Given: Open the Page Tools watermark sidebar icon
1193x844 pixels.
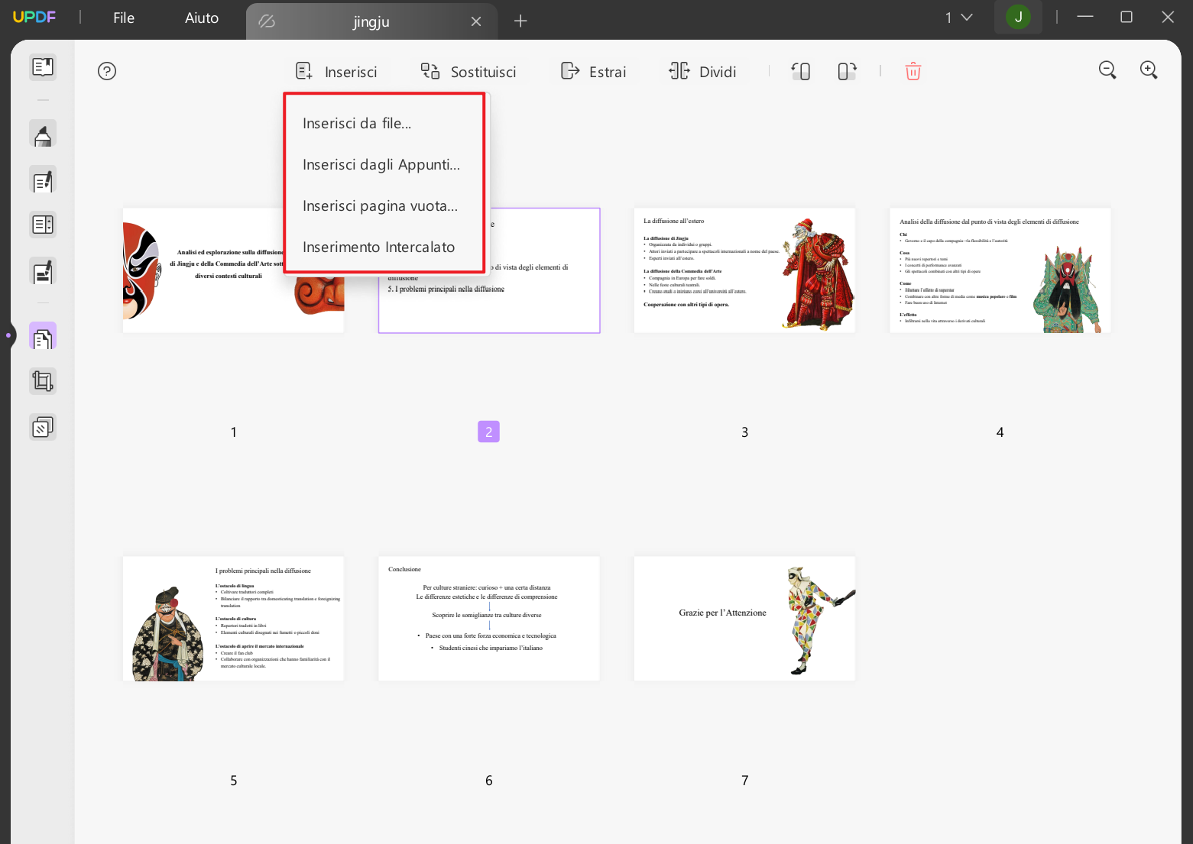Looking at the screenshot, I should (43, 427).
